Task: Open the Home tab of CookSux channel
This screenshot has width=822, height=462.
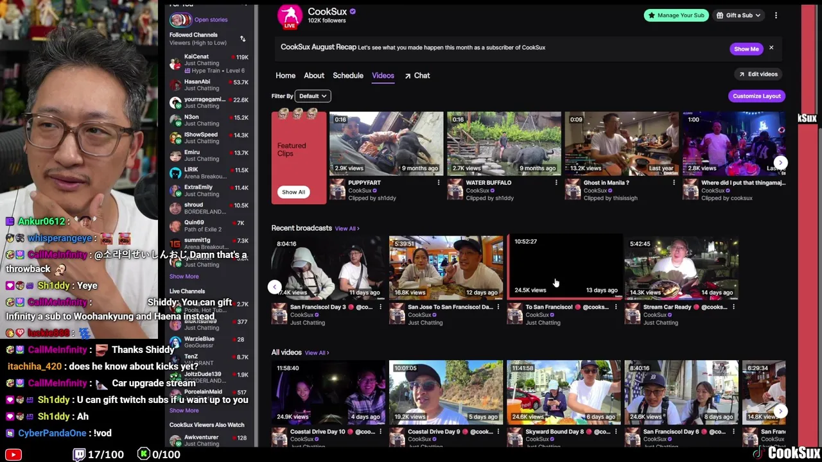Action: point(285,76)
